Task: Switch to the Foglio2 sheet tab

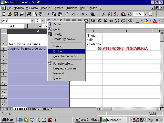Action: click(32, 109)
